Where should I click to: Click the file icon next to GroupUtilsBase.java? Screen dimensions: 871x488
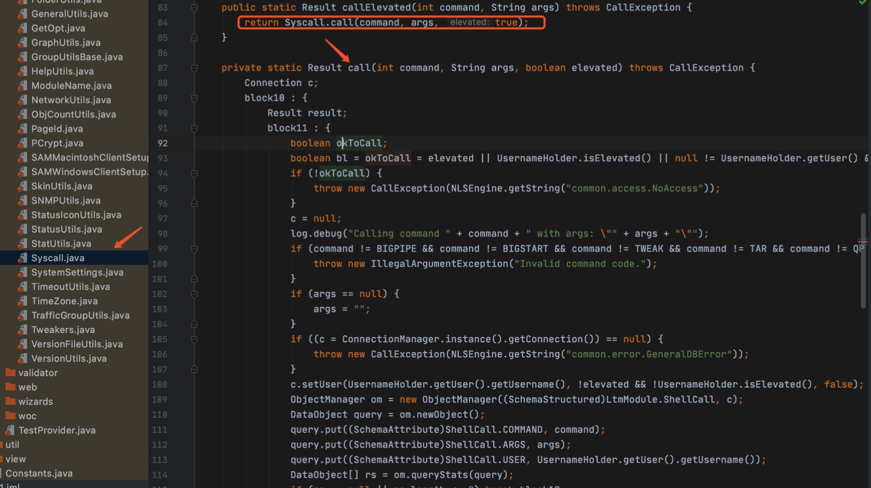pos(22,57)
